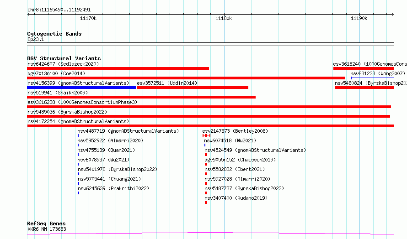Select nsv6074518 (Wu2021) label
This screenshot has width=407, height=239.
pos(230,140)
